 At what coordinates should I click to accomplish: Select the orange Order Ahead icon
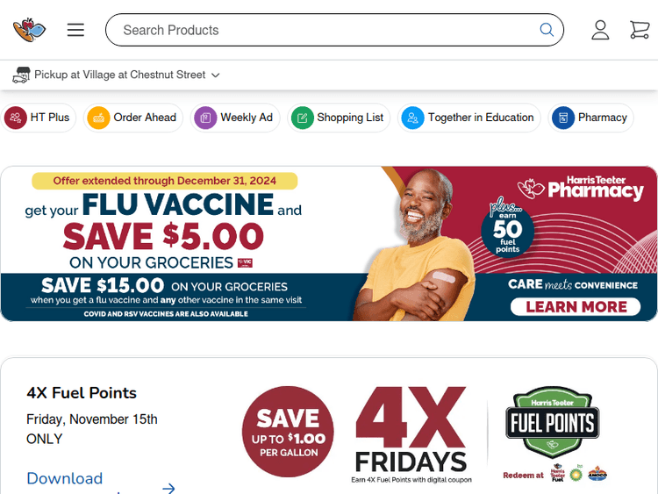[98, 118]
